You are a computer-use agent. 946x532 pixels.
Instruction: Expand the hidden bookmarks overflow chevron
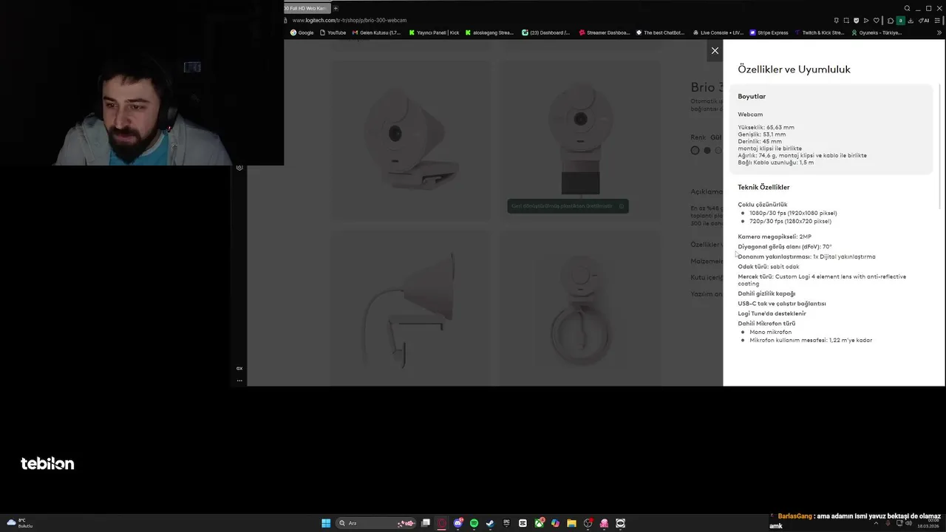(x=939, y=33)
